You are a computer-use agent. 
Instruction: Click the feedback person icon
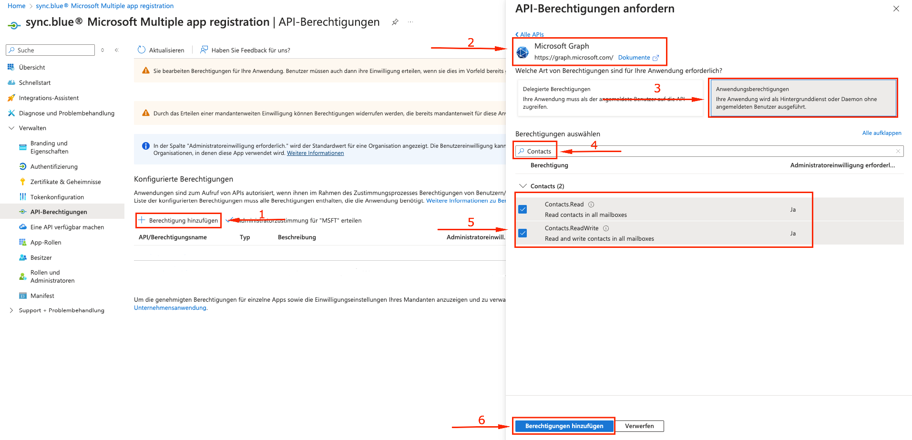tap(204, 50)
